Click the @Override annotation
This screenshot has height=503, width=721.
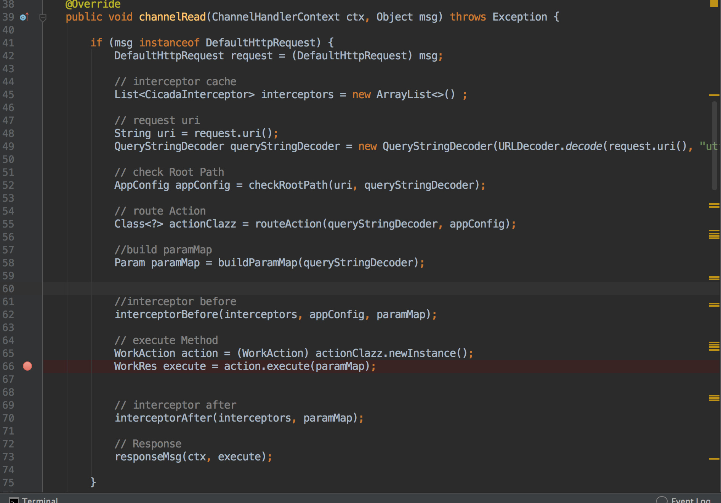pyautogui.click(x=93, y=4)
